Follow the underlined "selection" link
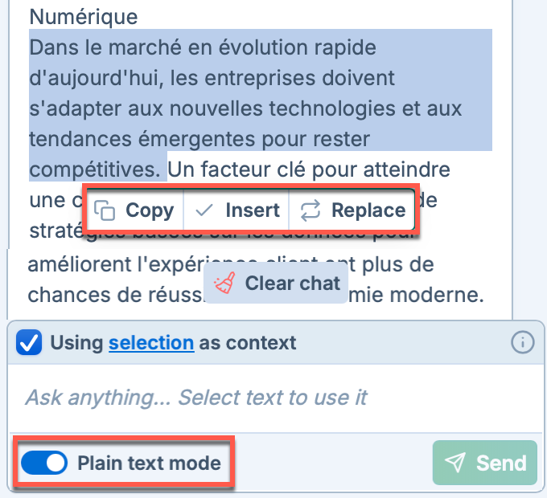547x498 pixels. [x=151, y=343]
